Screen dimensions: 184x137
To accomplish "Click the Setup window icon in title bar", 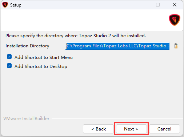I will (5, 5).
